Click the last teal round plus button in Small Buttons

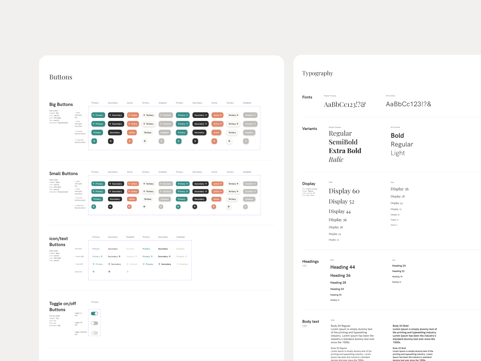178,207
